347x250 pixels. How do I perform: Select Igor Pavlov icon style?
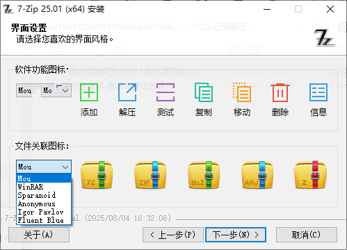pyautogui.click(x=44, y=212)
